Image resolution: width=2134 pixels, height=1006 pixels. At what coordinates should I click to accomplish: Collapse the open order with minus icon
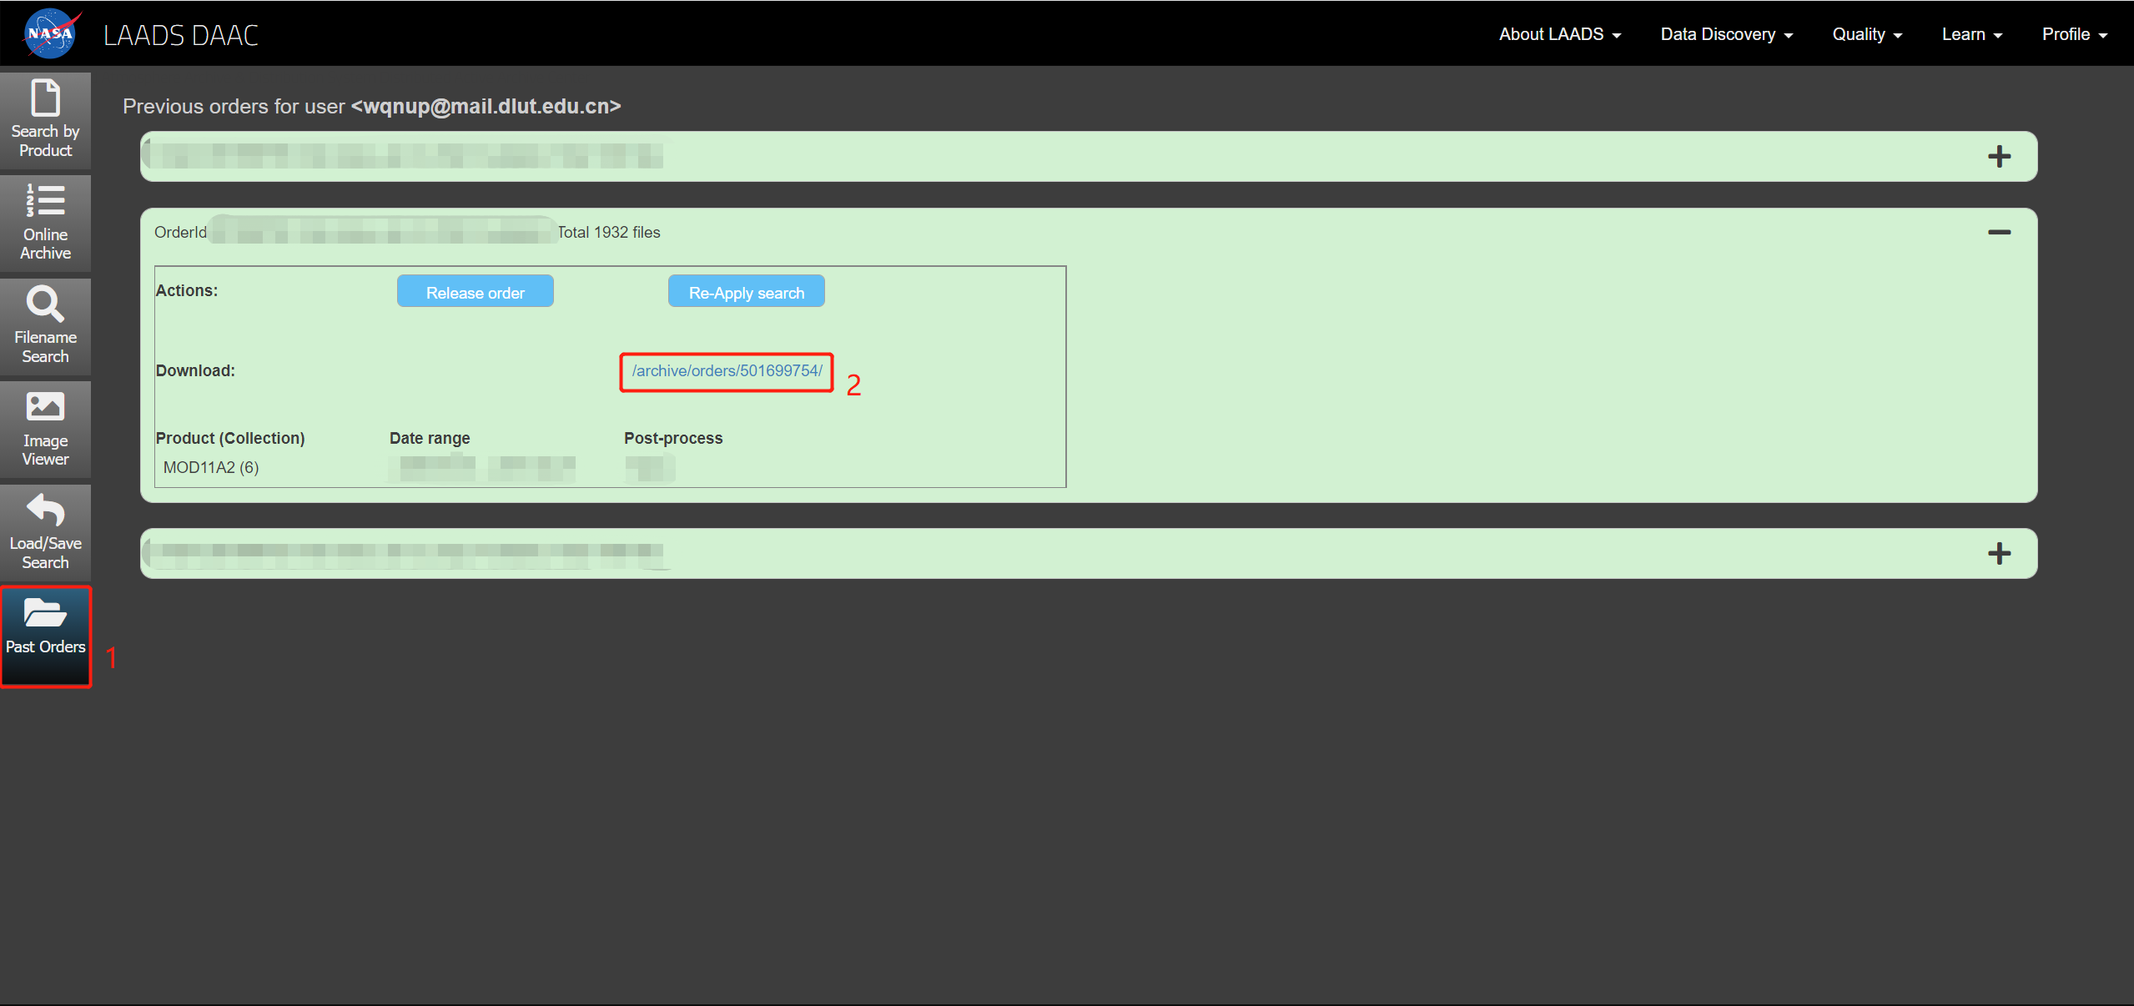[1998, 233]
